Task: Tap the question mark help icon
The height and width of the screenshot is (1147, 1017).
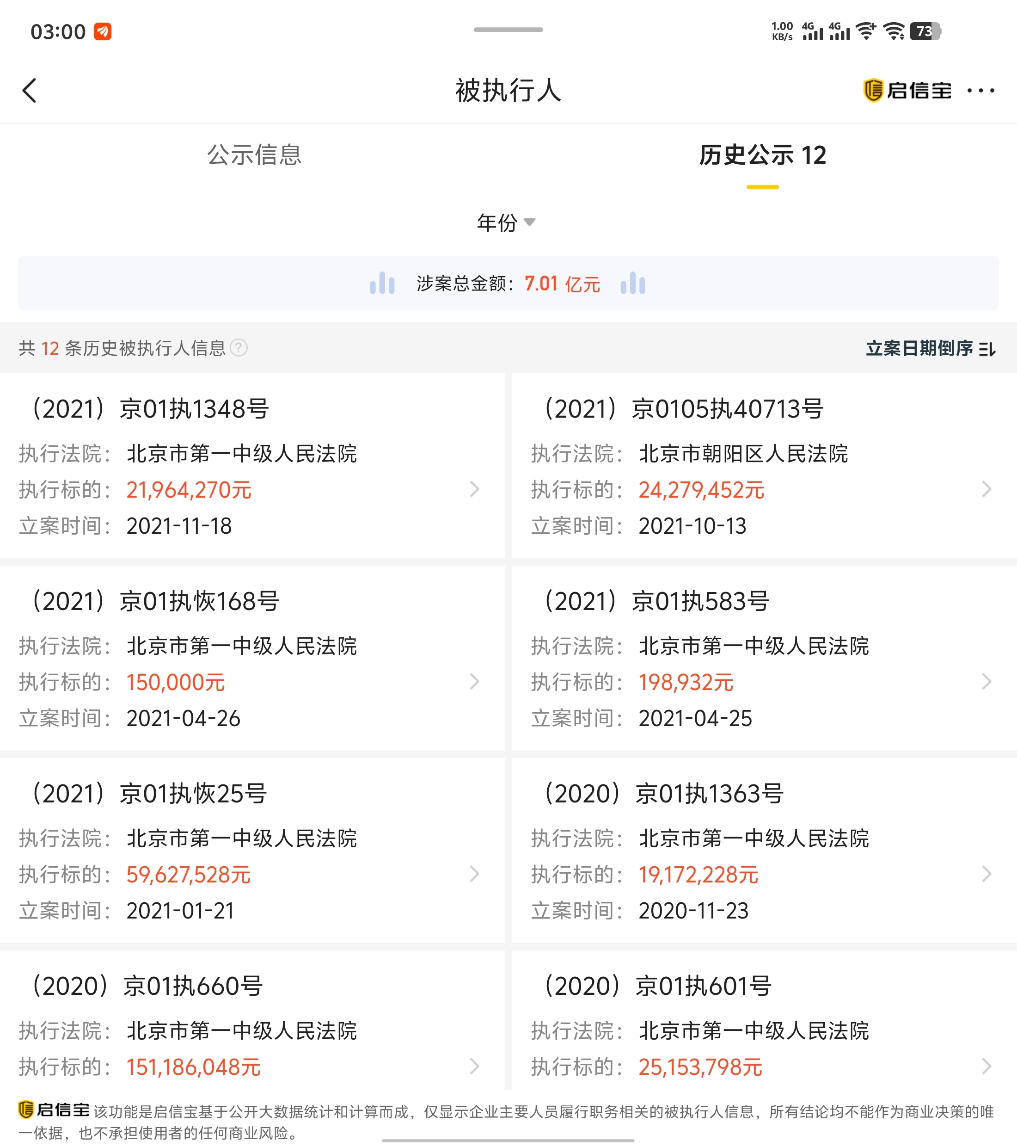Action: [x=239, y=348]
